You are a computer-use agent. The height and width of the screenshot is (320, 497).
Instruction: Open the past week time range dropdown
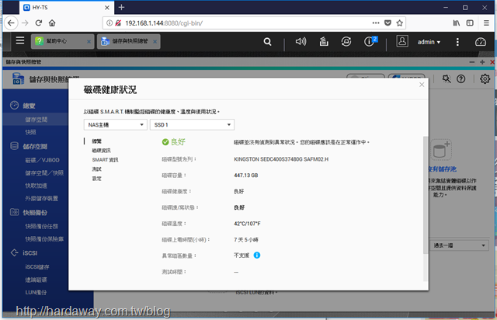click(x=459, y=245)
